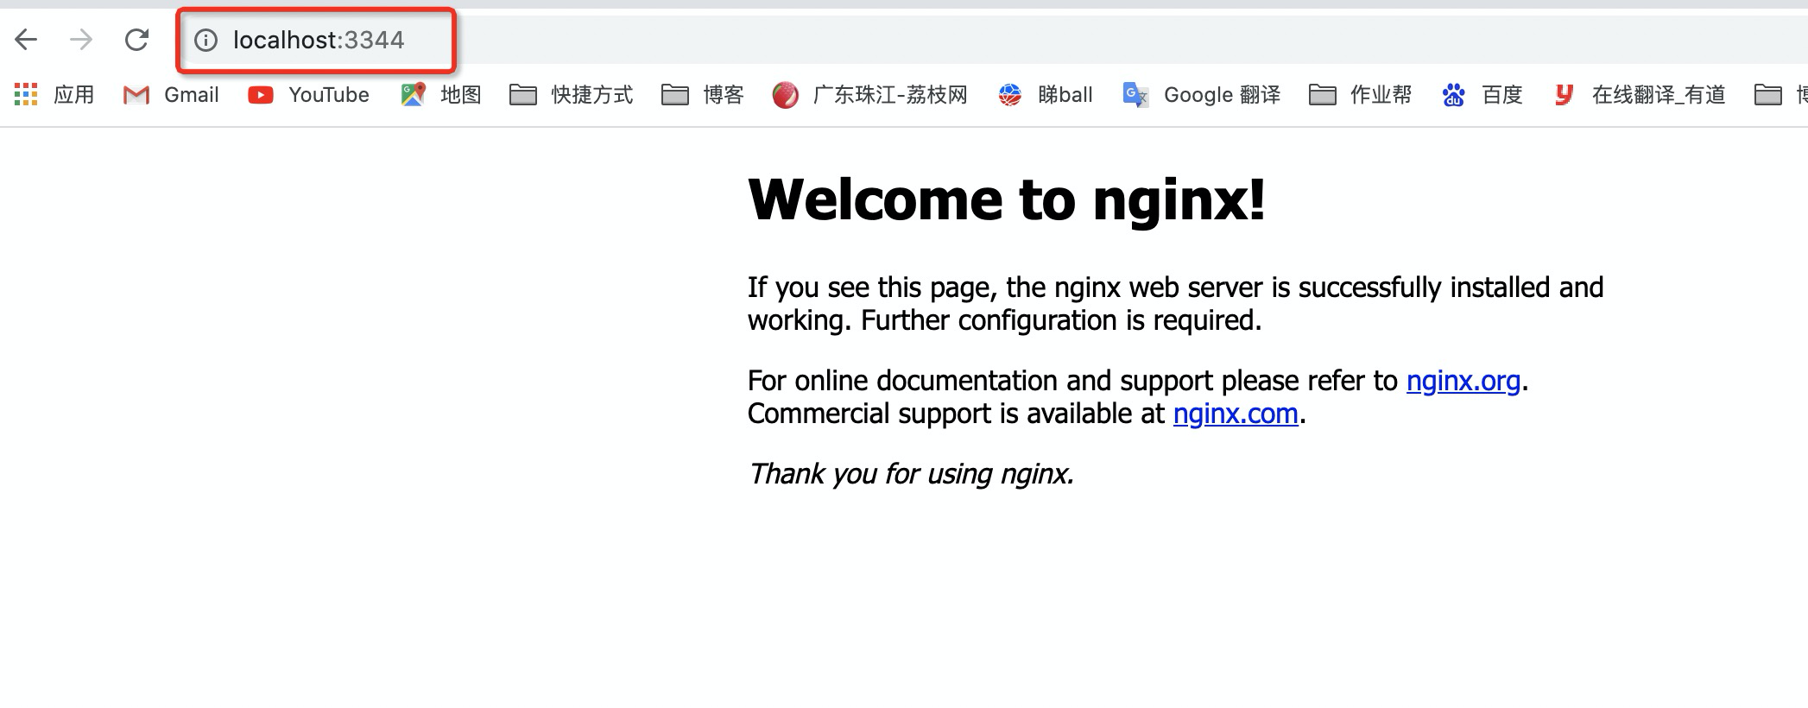Follow the nginx.org documentation link
This screenshot has height=708, width=1808.
pyautogui.click(x=1463, y=381)
